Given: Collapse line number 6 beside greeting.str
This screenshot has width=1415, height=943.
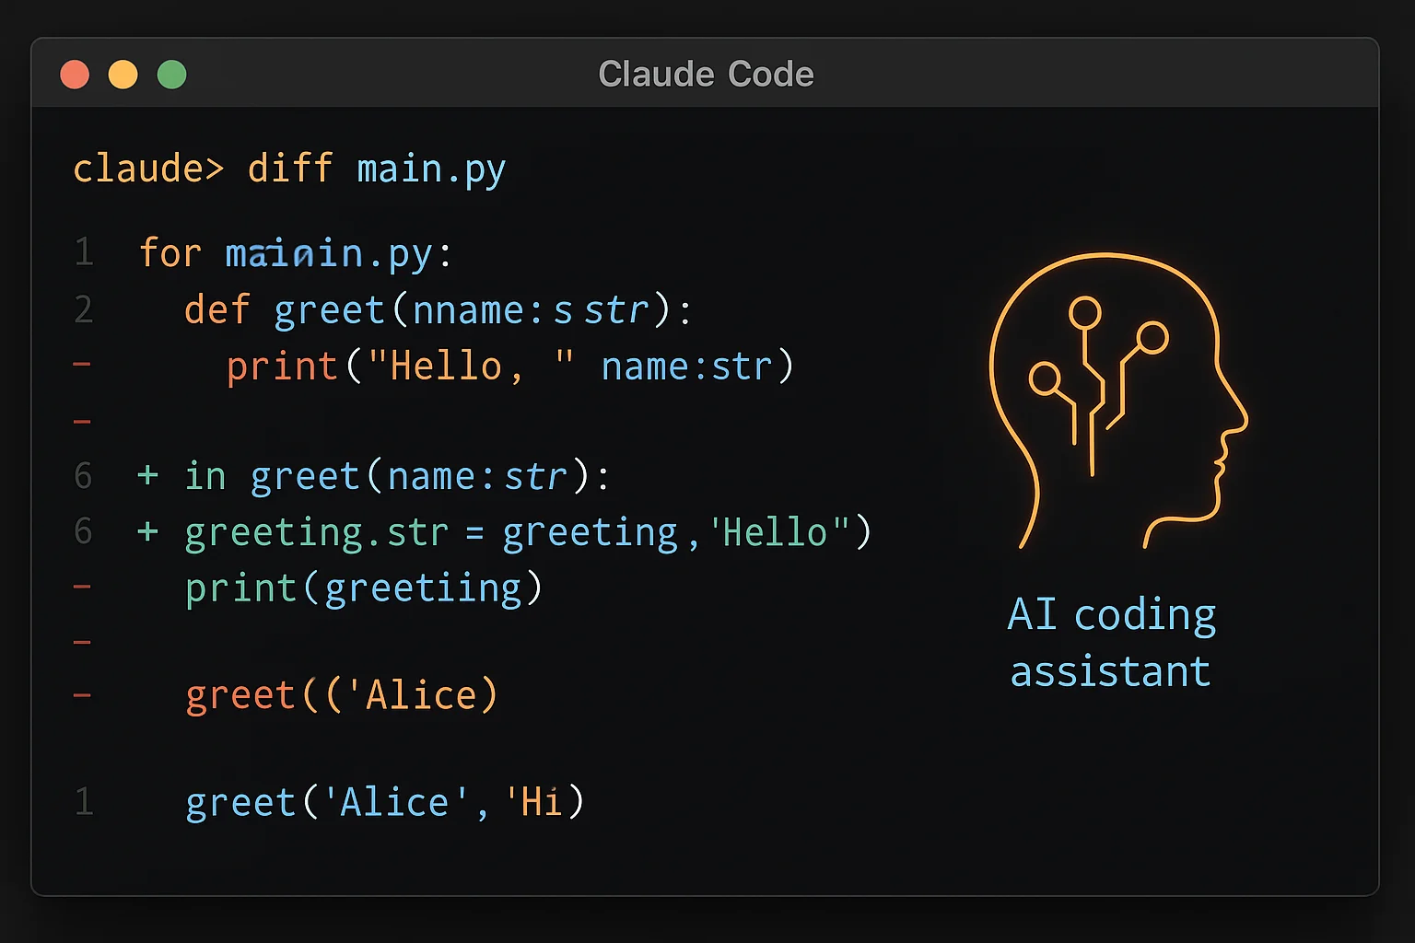Looking at the screenshot, I should click(83, 531).
